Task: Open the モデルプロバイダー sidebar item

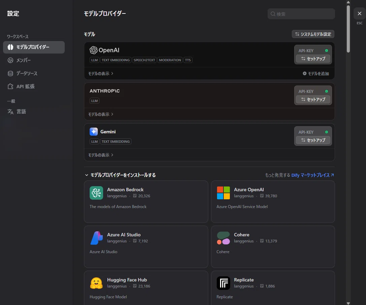Action: coord(34,47)
